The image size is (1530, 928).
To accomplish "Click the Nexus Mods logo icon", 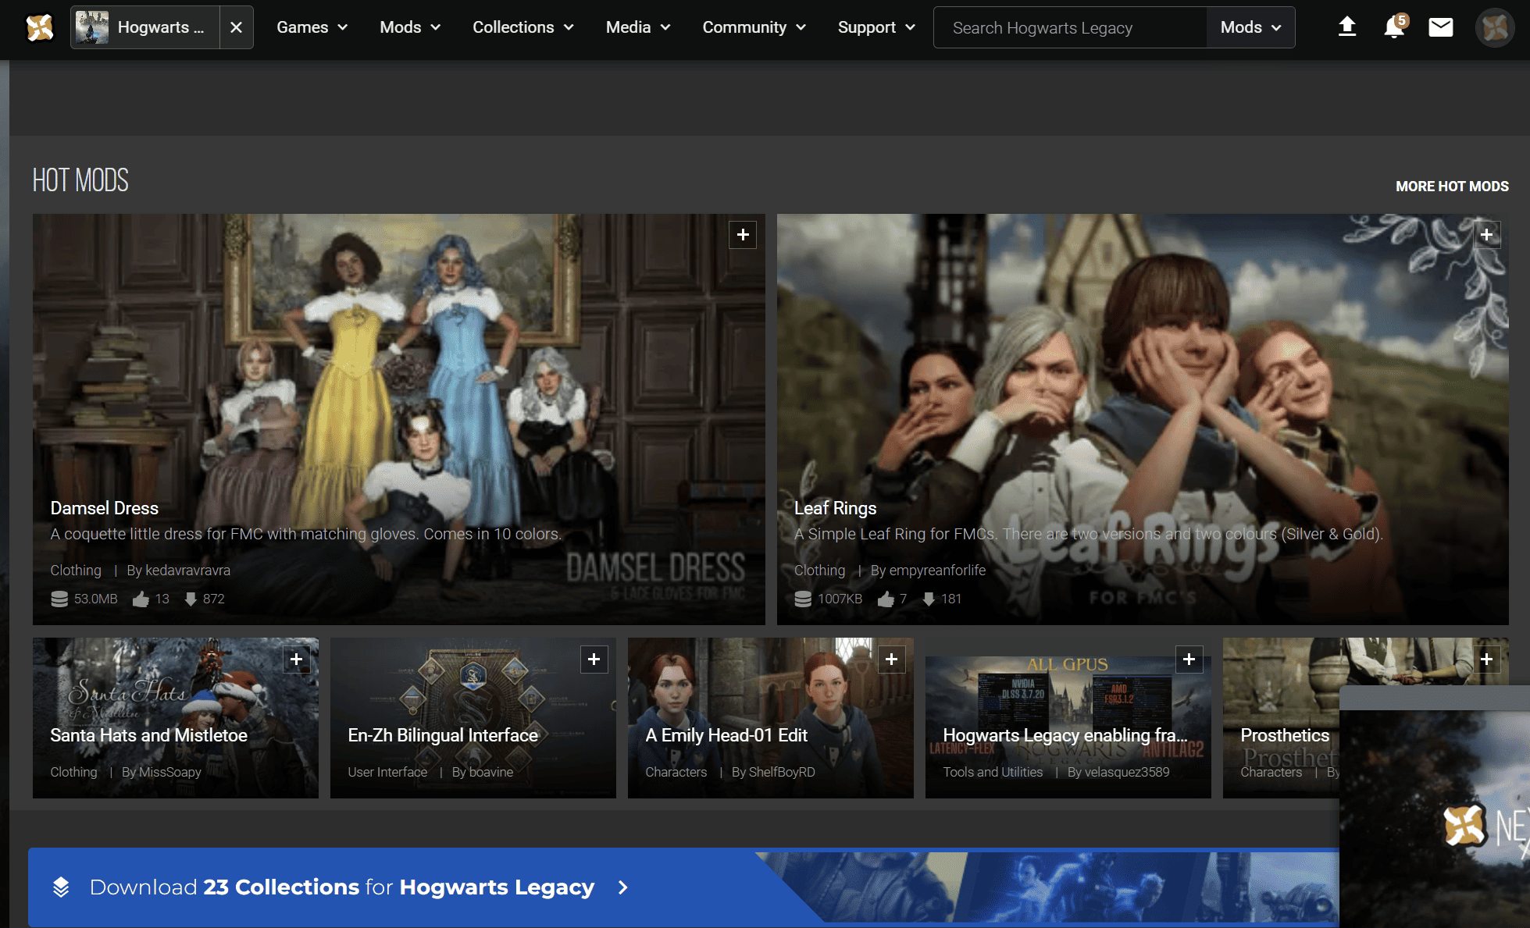I will (39, 27).
